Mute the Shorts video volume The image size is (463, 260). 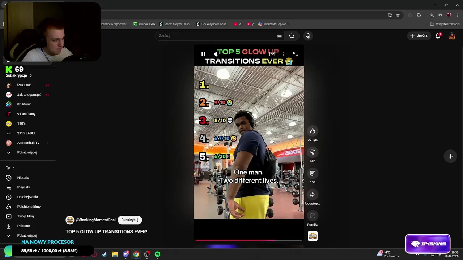tap(216, 54)
